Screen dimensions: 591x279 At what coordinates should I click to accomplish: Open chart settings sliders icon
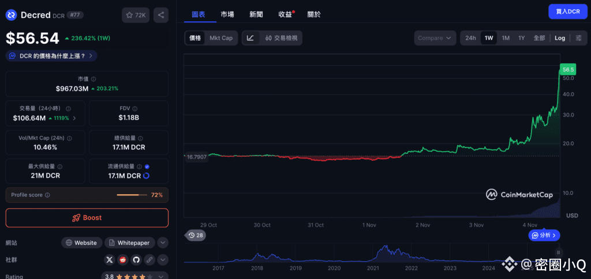[579, 38]
